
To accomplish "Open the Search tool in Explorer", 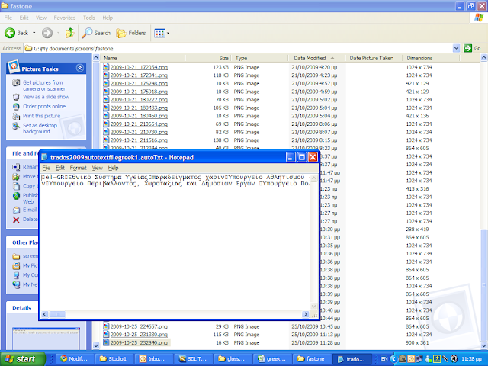I will (x=96, y=33).
